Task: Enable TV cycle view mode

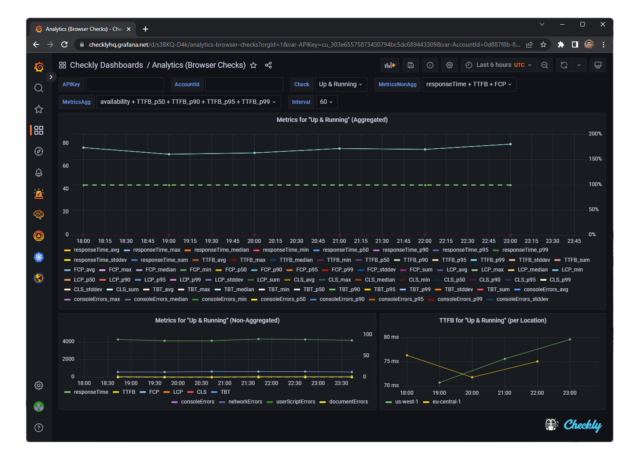Action: pyautogui.click(x=598, y=65)
